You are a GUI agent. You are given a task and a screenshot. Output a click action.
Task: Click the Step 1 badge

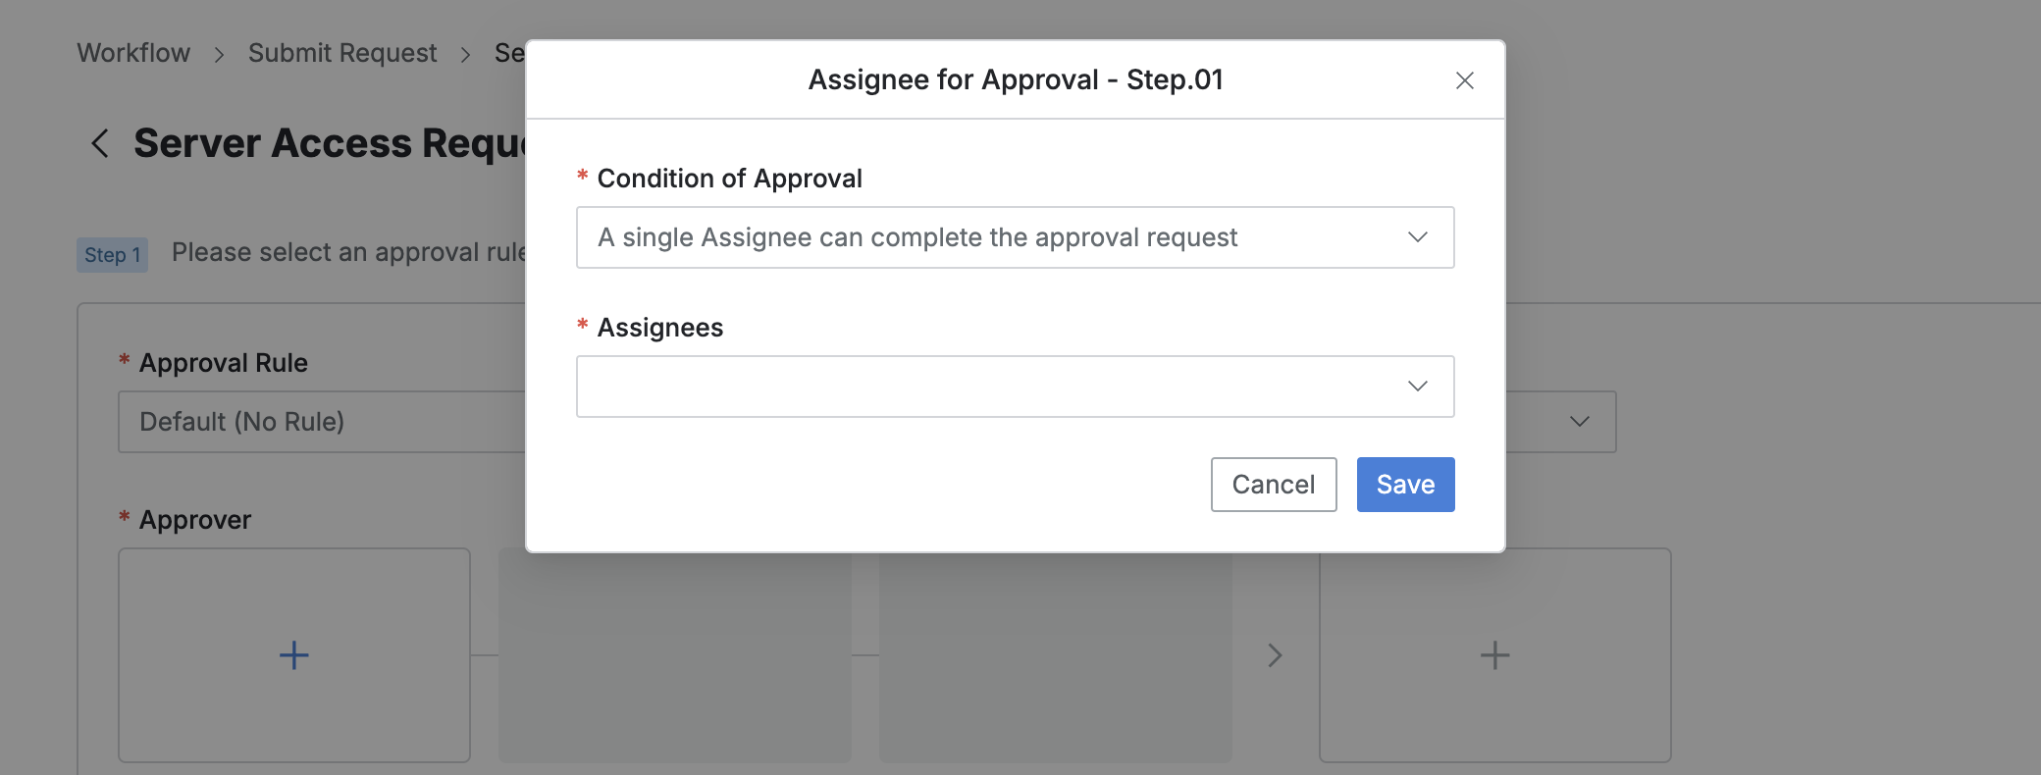112,255
